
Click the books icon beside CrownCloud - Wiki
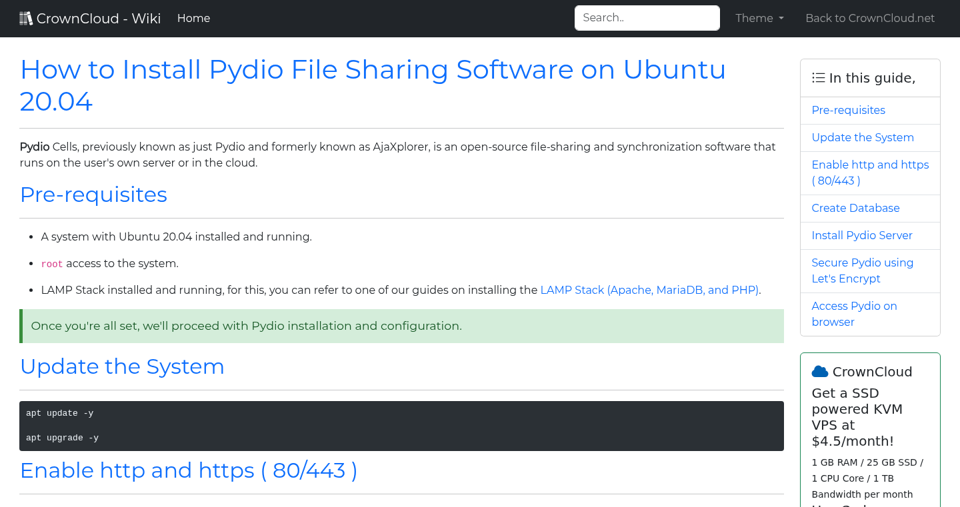26,17
